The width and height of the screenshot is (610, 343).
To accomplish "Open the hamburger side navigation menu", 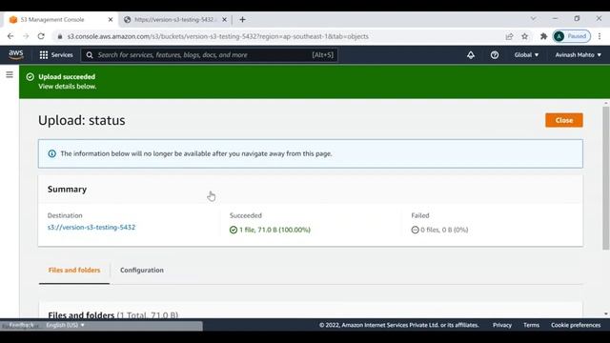I will click(10, 74).
